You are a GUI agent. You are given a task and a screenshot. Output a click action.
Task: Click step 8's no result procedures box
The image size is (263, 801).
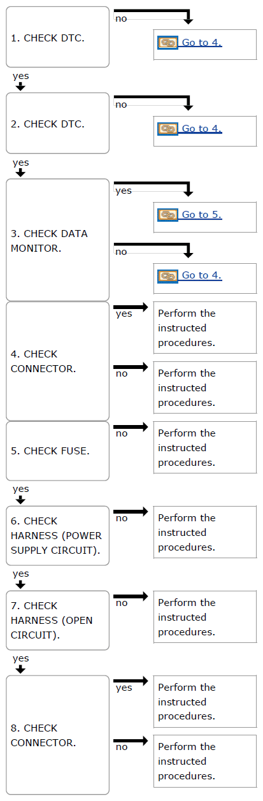(x=205, y=761)
